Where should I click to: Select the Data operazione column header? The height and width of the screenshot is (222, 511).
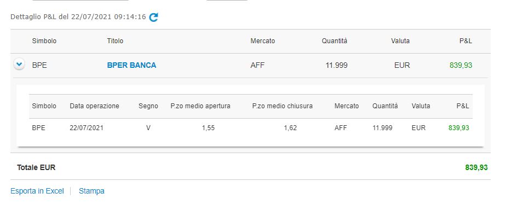coord(95,106)
